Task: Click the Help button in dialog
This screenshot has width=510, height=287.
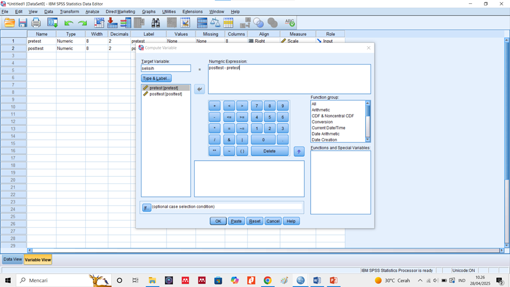Action: (291, 221)
